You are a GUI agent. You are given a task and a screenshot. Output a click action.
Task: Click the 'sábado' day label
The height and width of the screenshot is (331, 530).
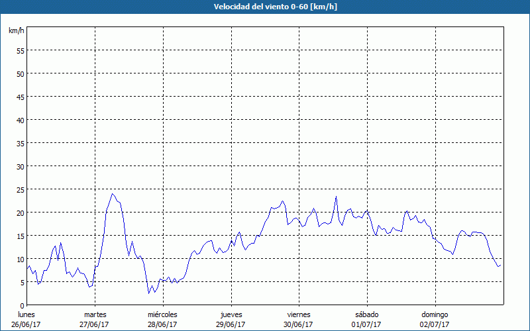coord(366,314)
